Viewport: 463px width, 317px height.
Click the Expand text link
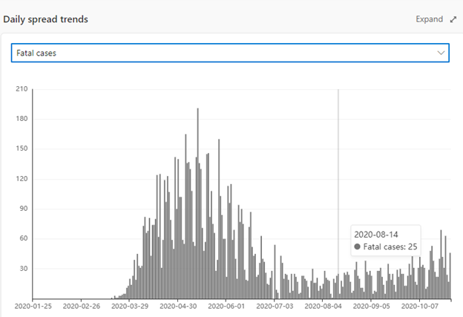429,19
